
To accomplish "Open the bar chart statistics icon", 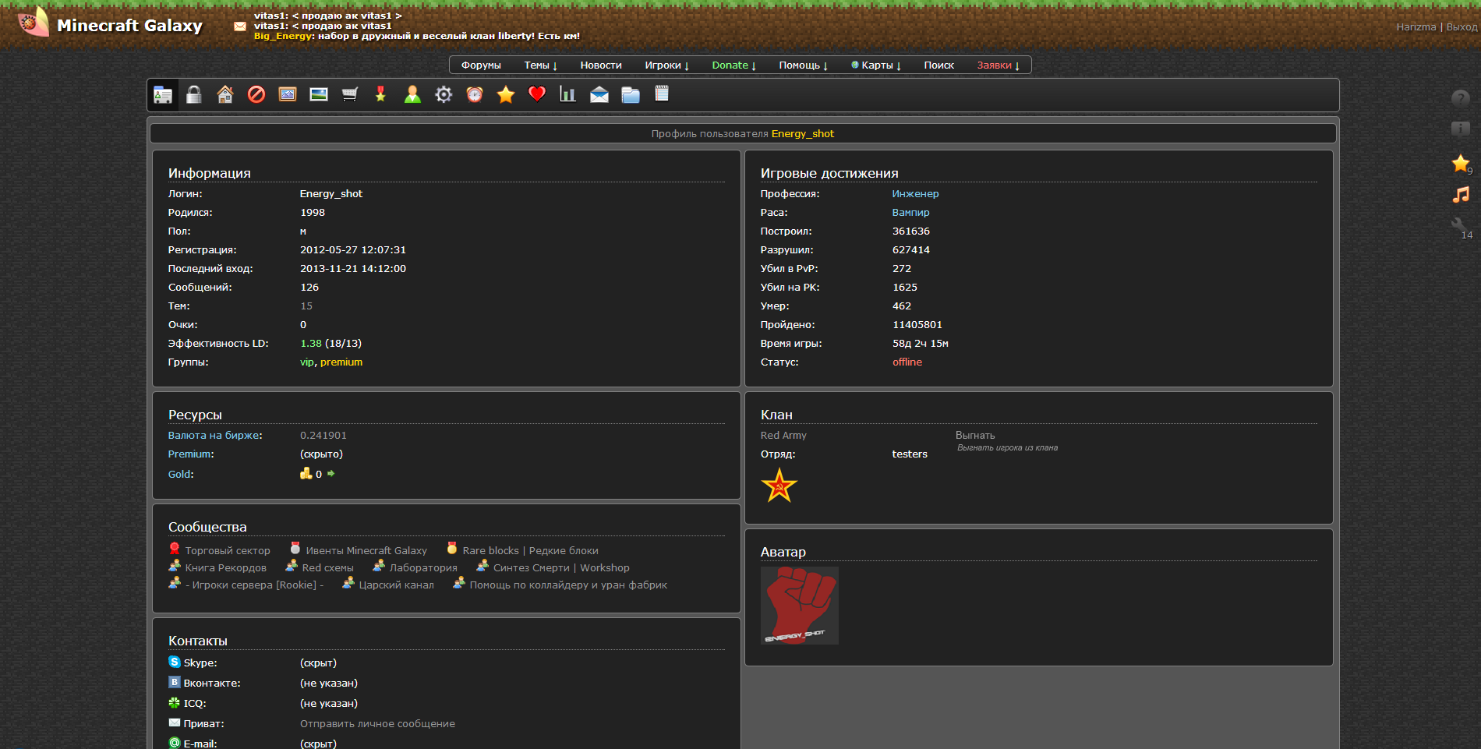I will pyautogui.click(x=568, y=95).
